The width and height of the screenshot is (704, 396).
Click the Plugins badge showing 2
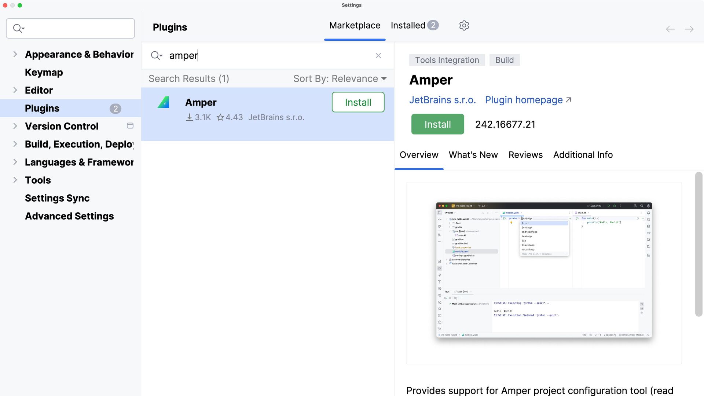(x=115, y=109)
